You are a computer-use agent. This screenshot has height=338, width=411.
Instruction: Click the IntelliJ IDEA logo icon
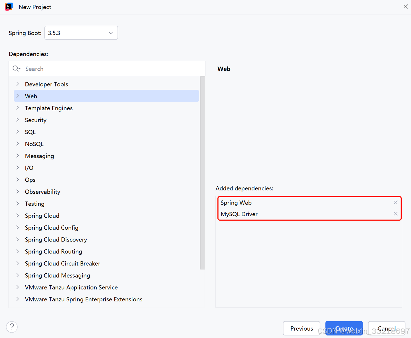9,7
